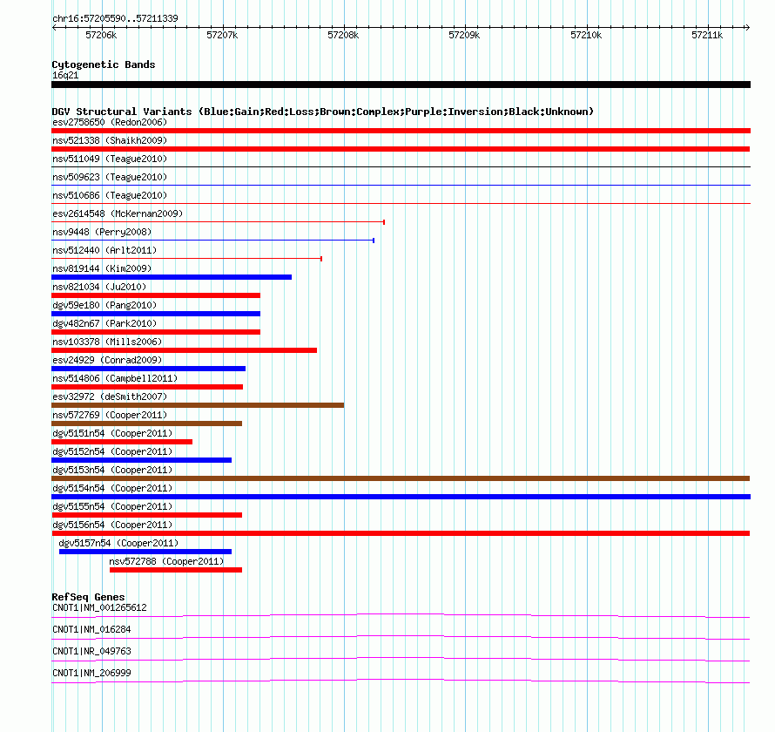
Task: Click the nsv819144 (Kim2009) label
Action: pos(102,268)
